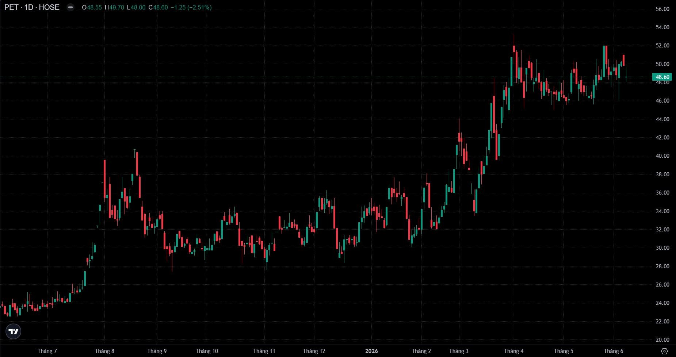Image resolution: width=676 pixels, height=357 pixels.
Task: Click the open value O48.55
Action: 92,7
